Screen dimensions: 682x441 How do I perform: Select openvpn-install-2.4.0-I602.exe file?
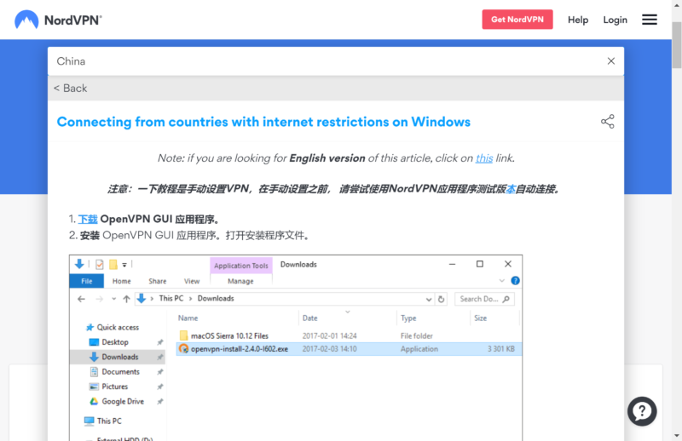[240, 349]
